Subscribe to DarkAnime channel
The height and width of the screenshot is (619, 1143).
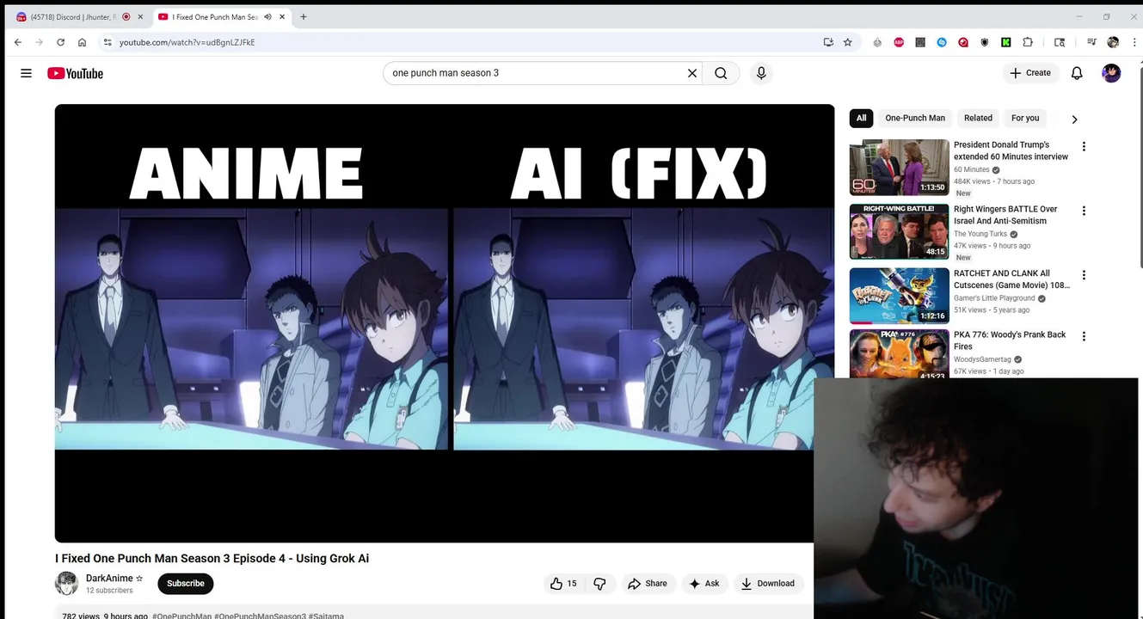(x=185, y=584)
